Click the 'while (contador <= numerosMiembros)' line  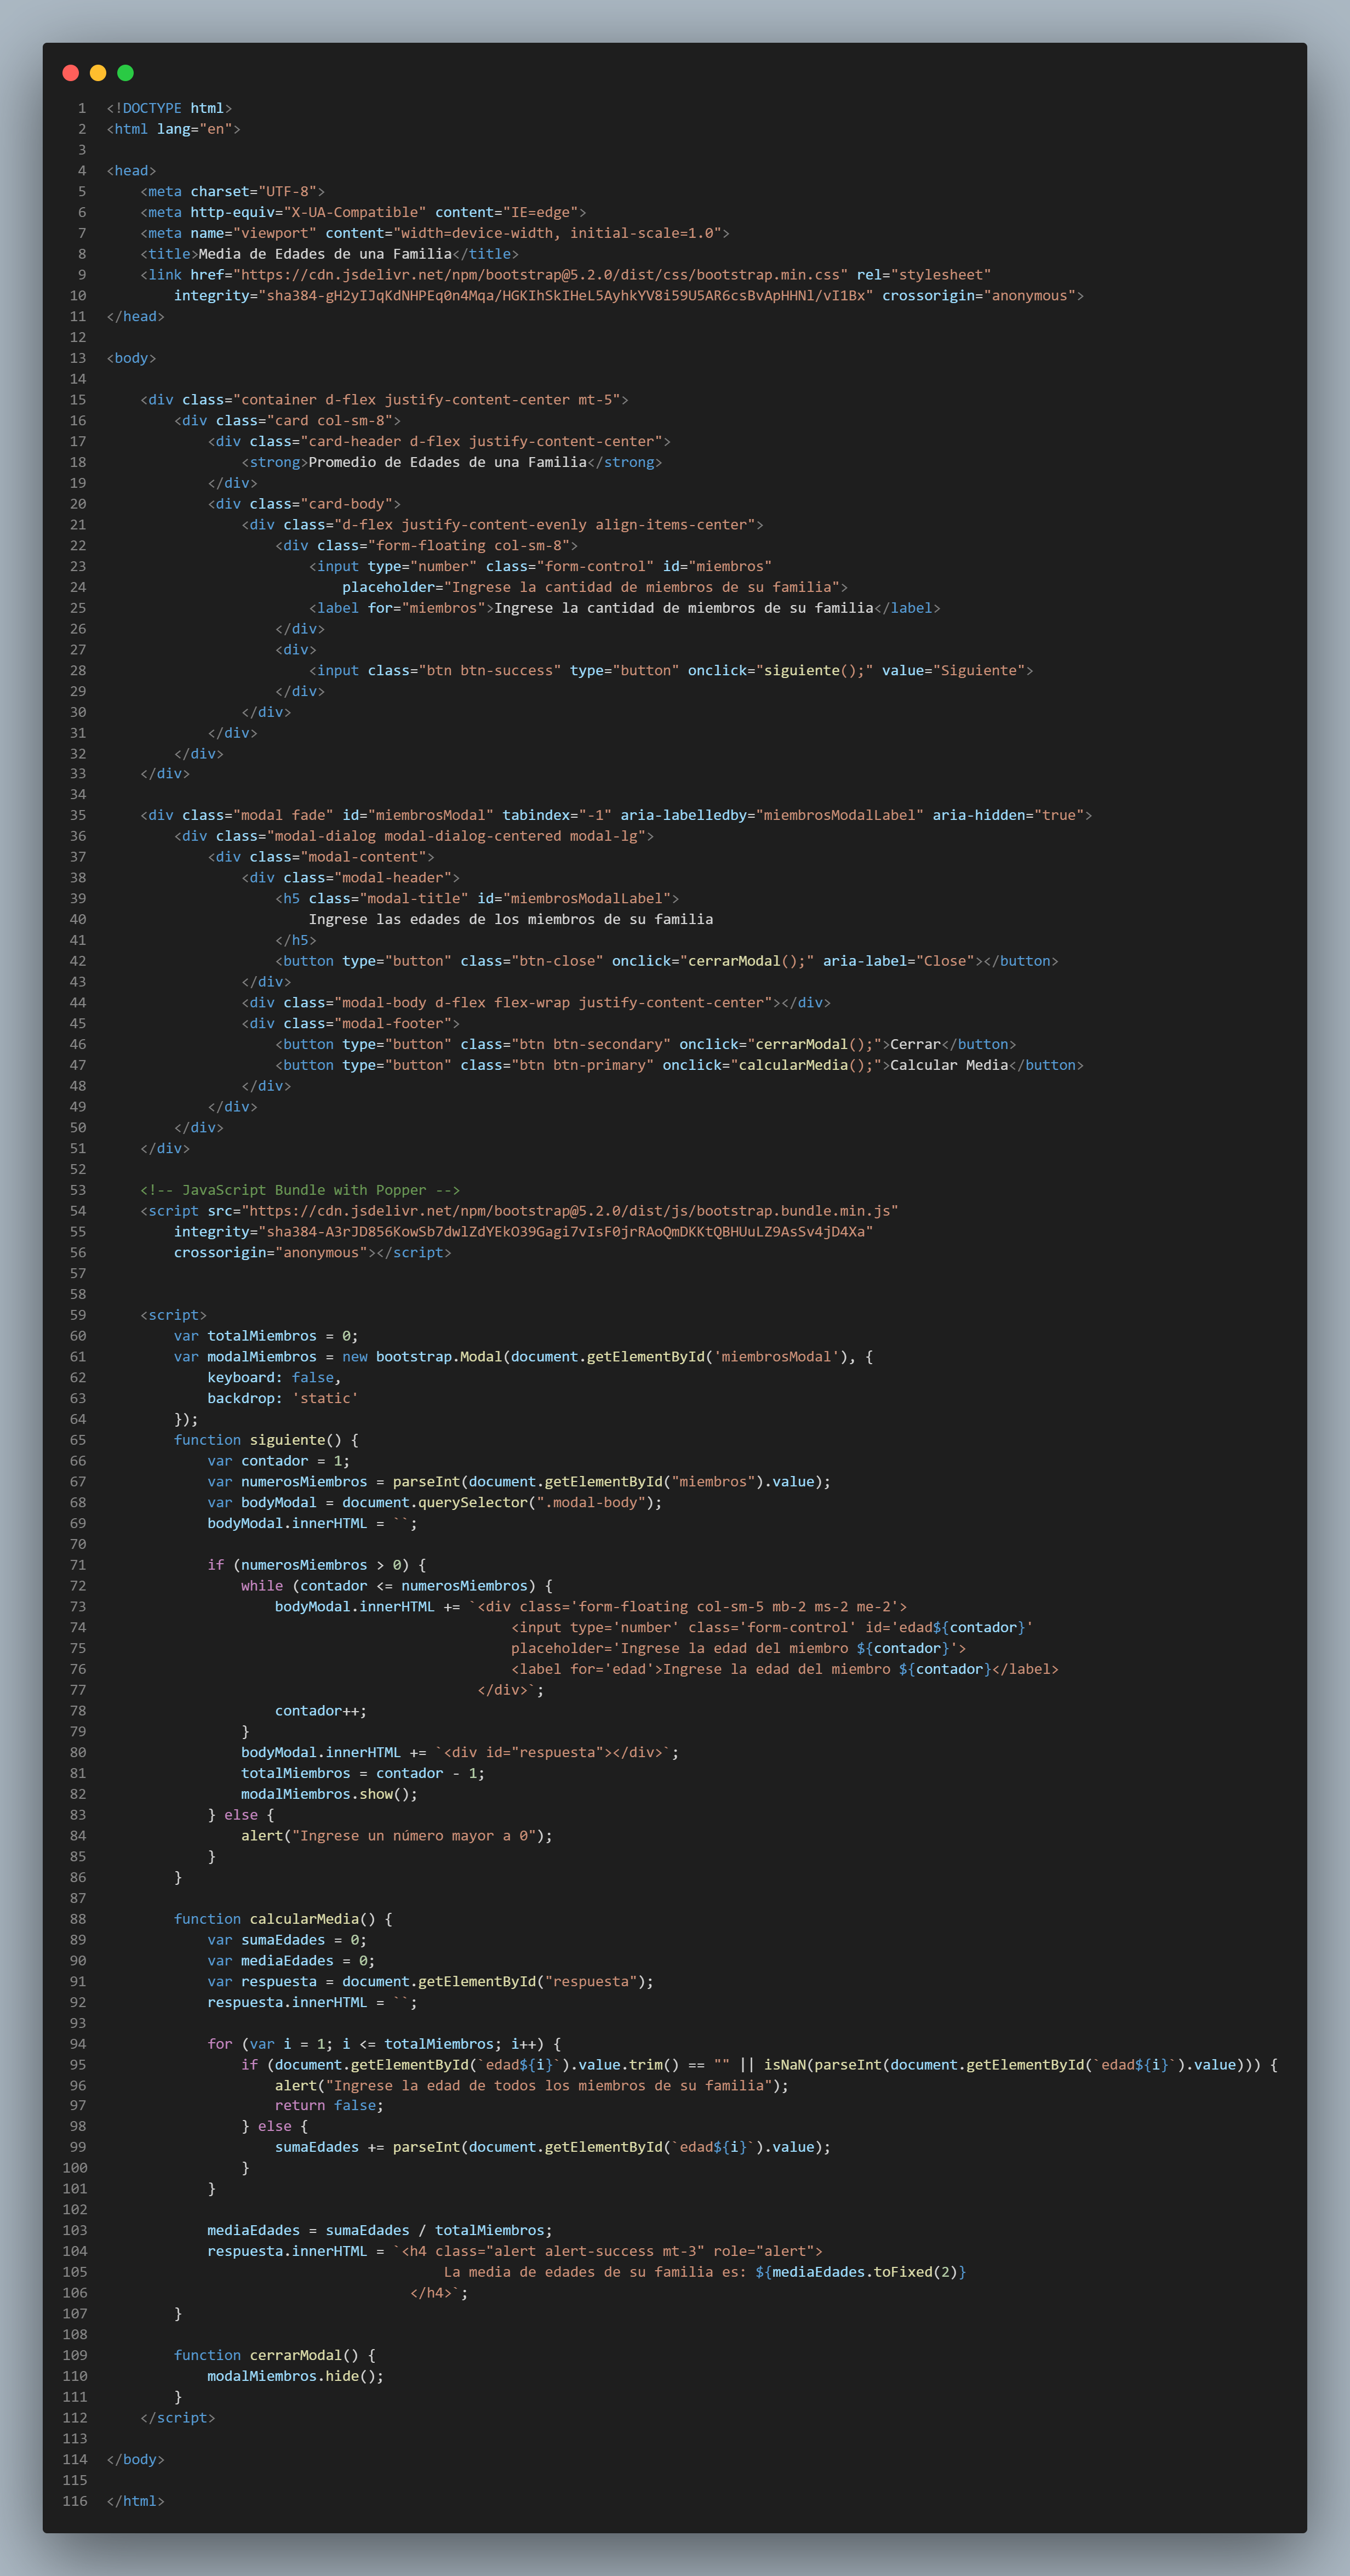[x=397, y=1586]
